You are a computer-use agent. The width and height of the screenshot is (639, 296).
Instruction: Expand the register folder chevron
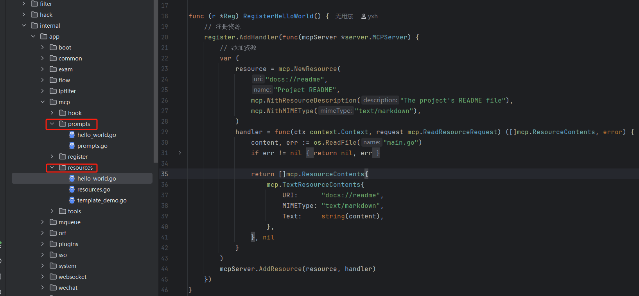click(52, 156)
